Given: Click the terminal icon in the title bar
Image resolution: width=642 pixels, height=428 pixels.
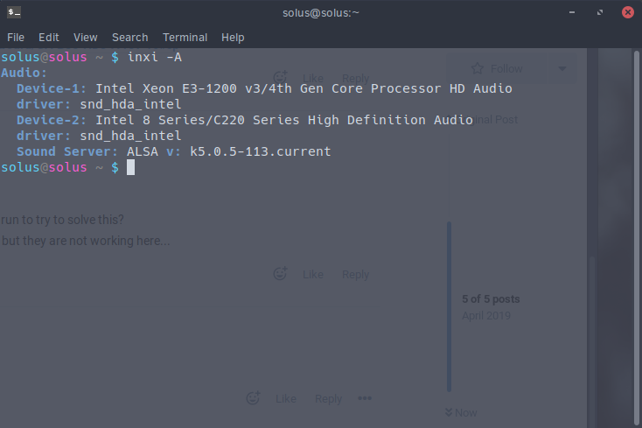Looking at the screenshot, I should (x=14, y=12).
